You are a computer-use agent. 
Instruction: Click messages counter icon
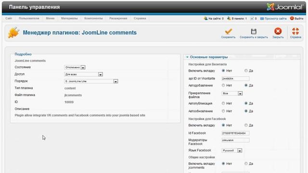tap(252, 18)
